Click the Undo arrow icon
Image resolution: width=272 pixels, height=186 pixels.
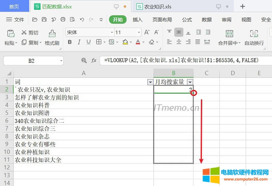point(82,20)
